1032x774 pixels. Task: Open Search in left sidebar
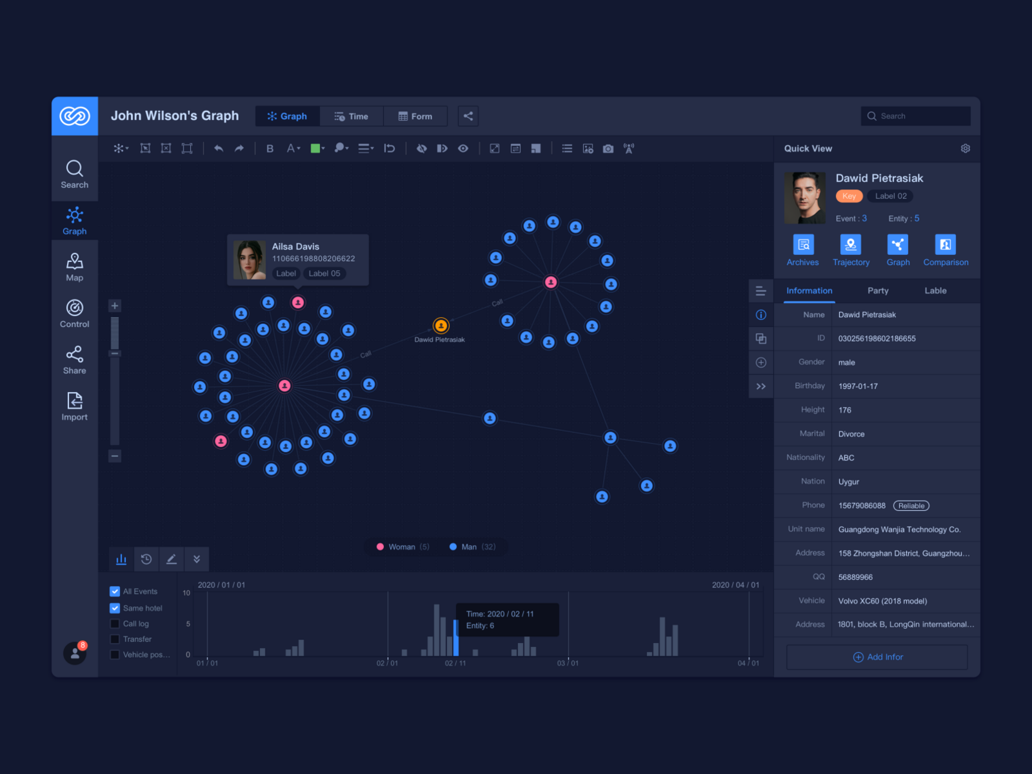point(75,174)
